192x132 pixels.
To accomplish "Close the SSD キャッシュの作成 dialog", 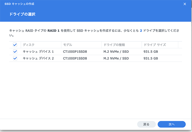I will (185, 4).
